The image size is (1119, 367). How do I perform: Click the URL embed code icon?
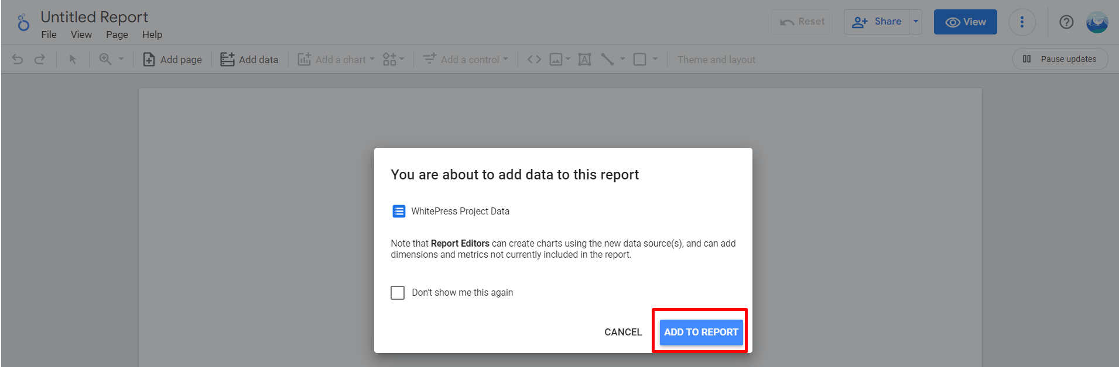[x=534, y=59]
